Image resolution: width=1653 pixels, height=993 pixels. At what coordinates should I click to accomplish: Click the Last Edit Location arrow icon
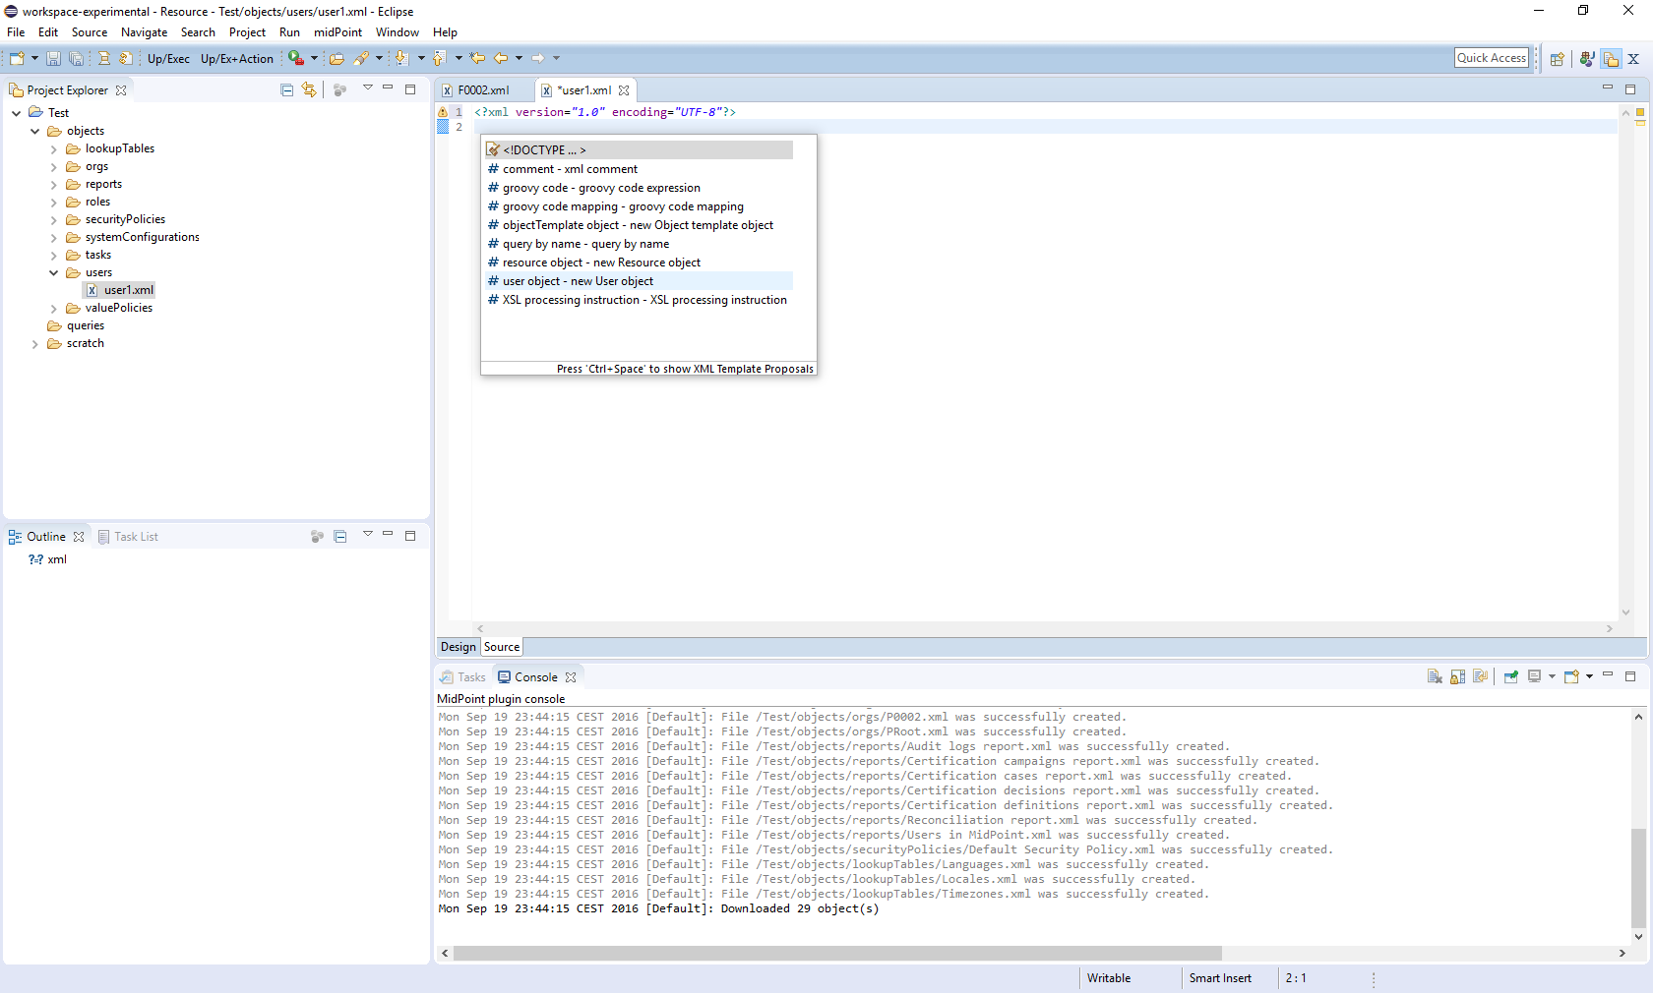click(477, 59)
